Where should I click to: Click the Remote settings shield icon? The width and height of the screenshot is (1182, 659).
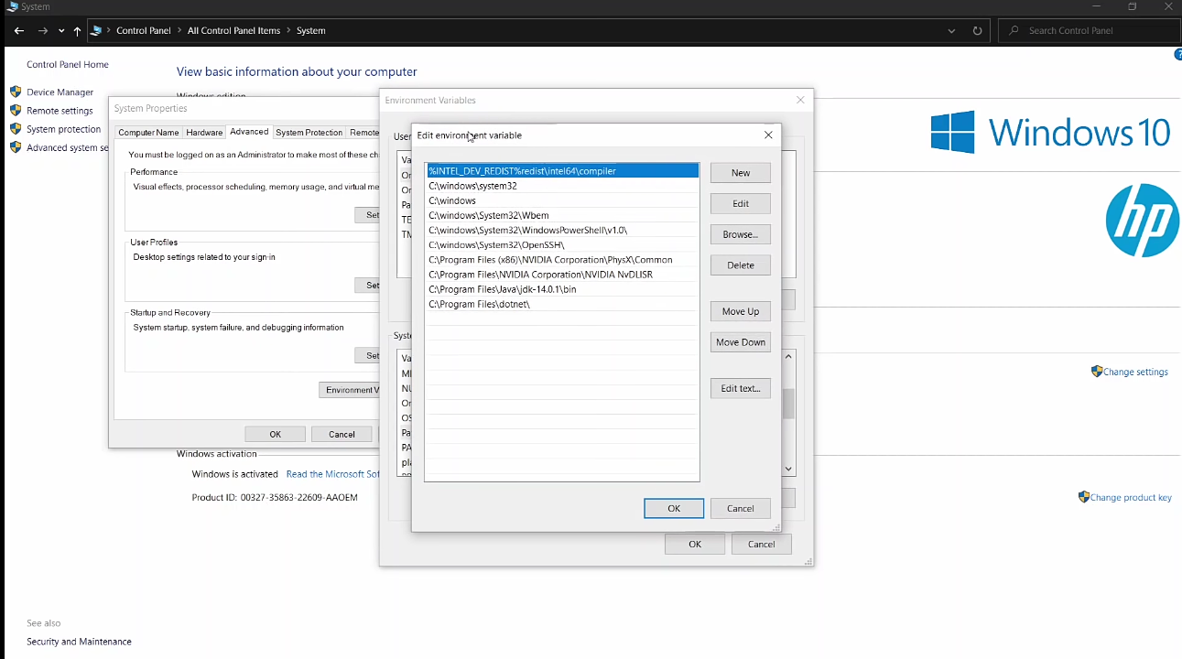point(16,111)
